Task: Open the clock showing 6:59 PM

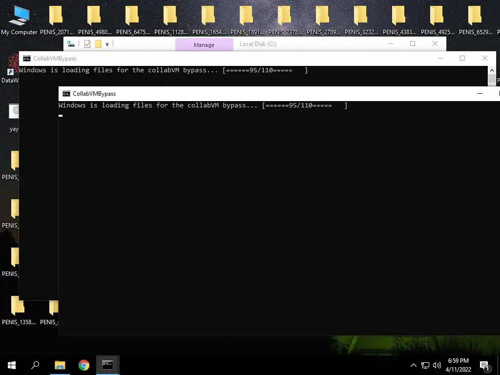Action: (458, 365)
